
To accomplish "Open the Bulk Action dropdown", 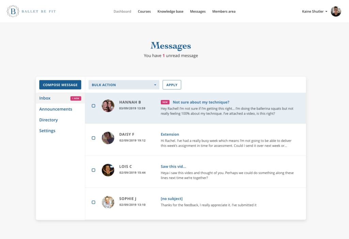I will tap(124, 84).
